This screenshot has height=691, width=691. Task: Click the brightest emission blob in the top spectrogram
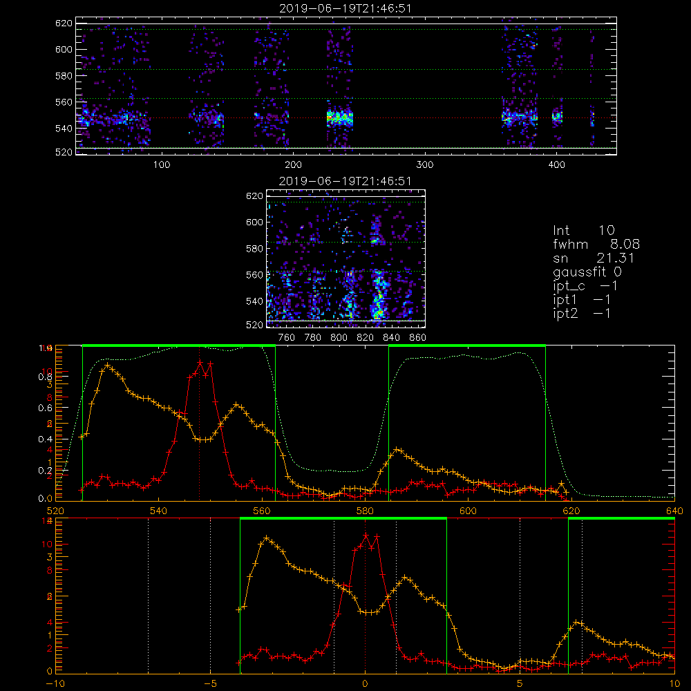(340, 118)
